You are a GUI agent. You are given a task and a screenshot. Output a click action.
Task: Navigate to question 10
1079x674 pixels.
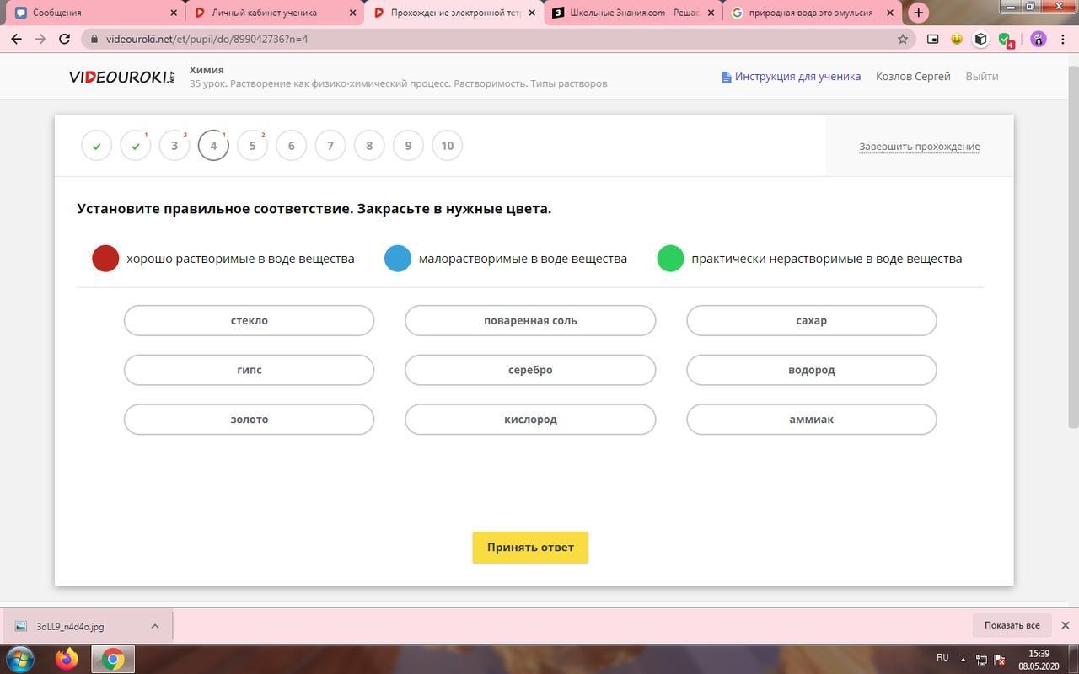[x=447, y=146]
